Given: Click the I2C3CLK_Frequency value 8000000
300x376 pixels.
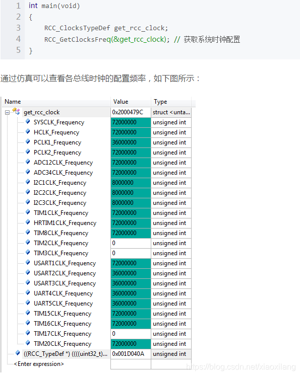Looking at the screenshot, I should [131, 203].
